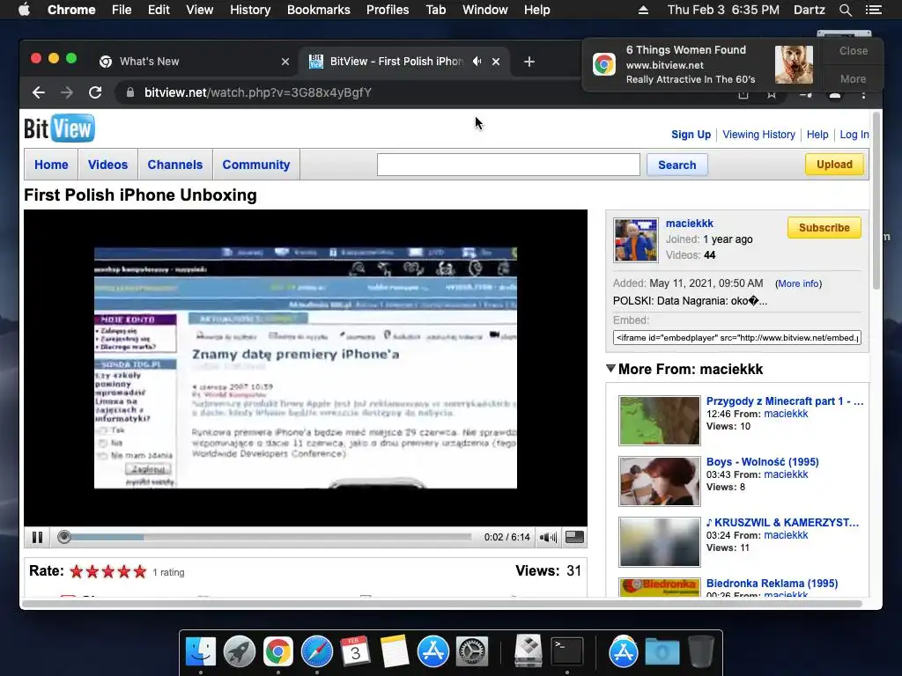Open Calendar from the dock

[x=355, y=652]
